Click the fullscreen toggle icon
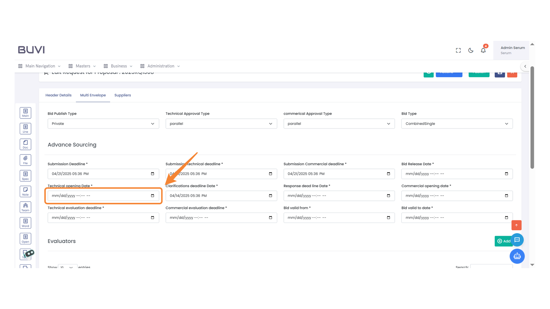 pyautogui.click(x=458, y=50)
